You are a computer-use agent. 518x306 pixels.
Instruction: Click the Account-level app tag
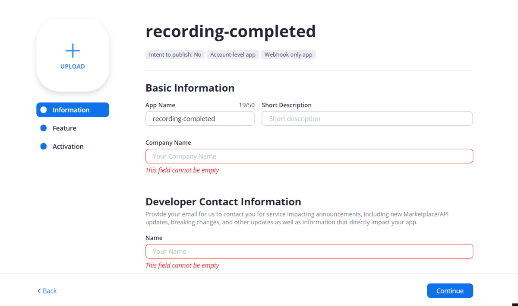[x=233, y=54]
